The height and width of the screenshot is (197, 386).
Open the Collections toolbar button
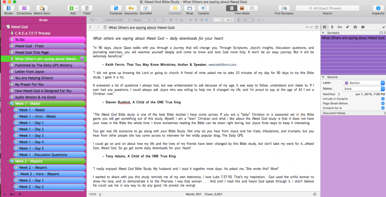24,8
